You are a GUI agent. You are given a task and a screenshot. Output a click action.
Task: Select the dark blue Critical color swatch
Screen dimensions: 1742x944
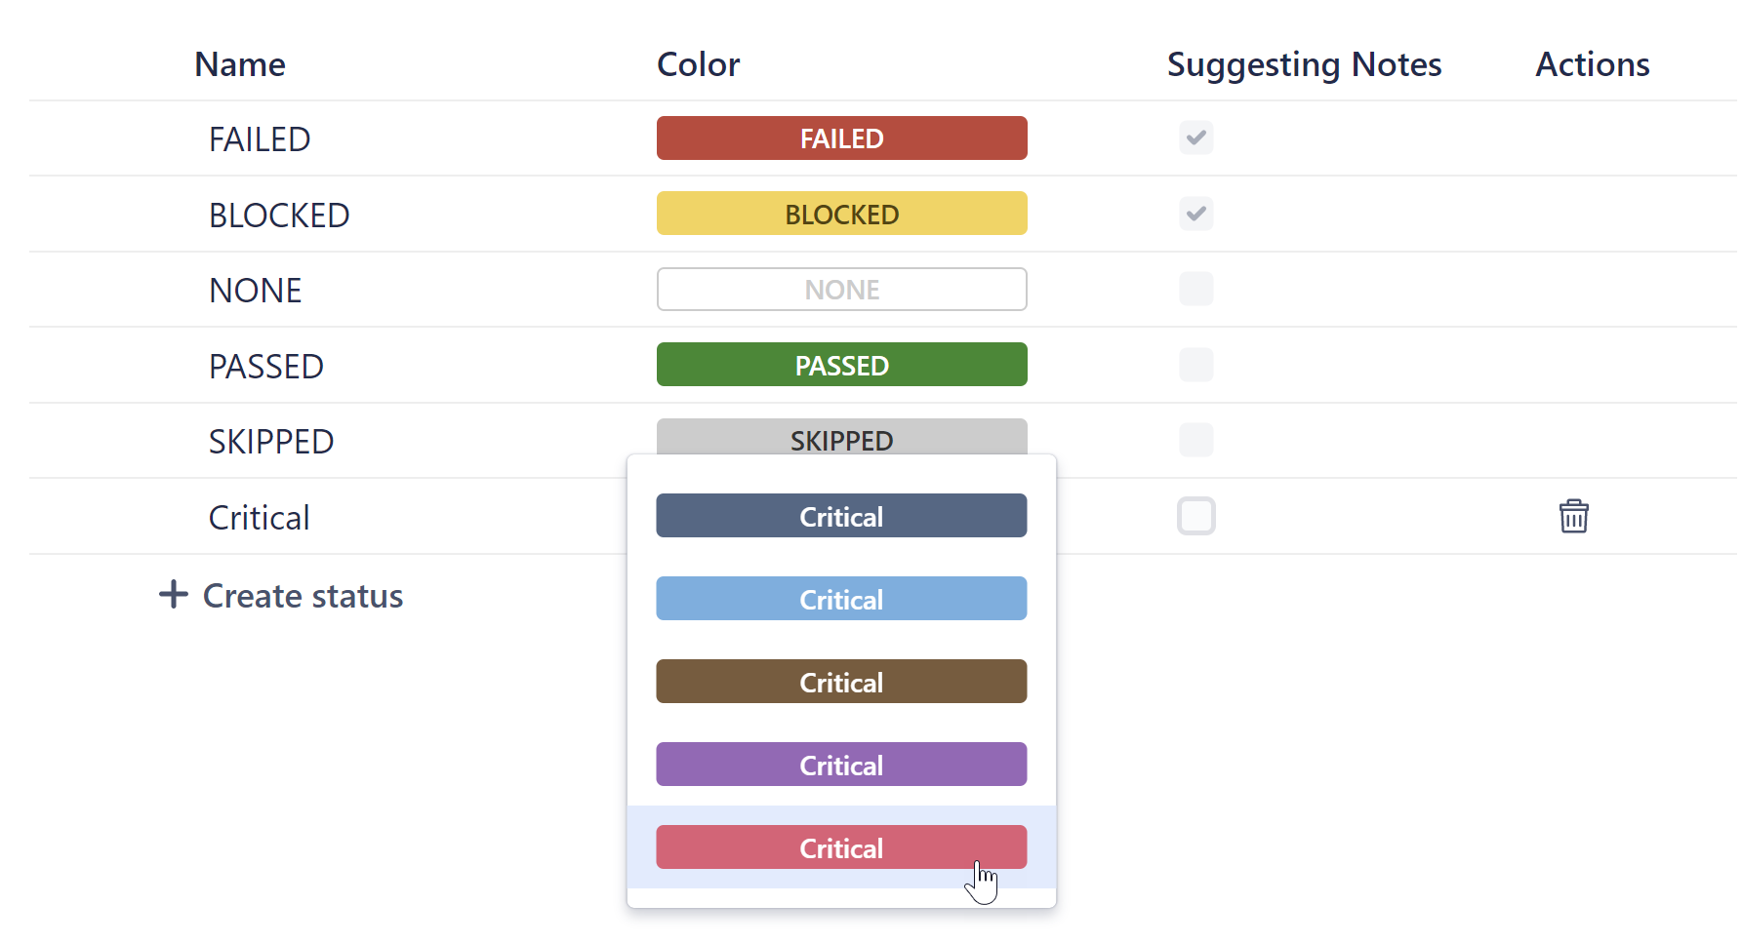[x=841, y=516]
